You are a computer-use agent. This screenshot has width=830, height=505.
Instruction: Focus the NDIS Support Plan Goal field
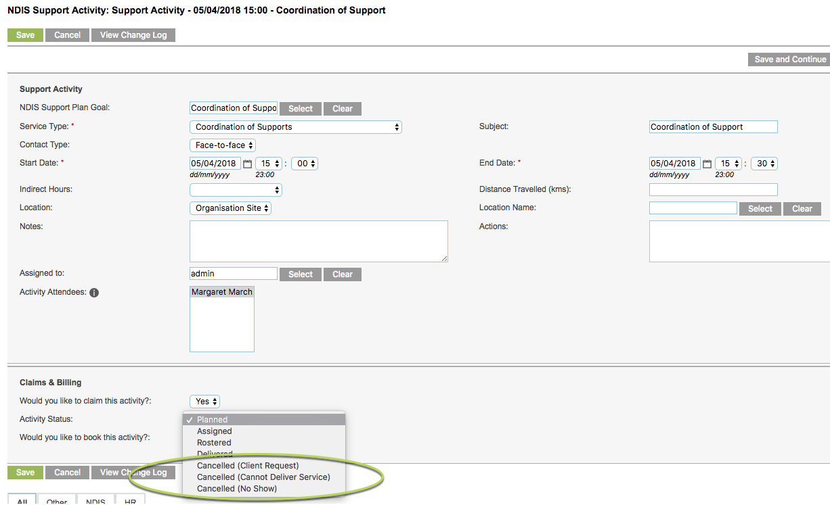tap(234, 108)
